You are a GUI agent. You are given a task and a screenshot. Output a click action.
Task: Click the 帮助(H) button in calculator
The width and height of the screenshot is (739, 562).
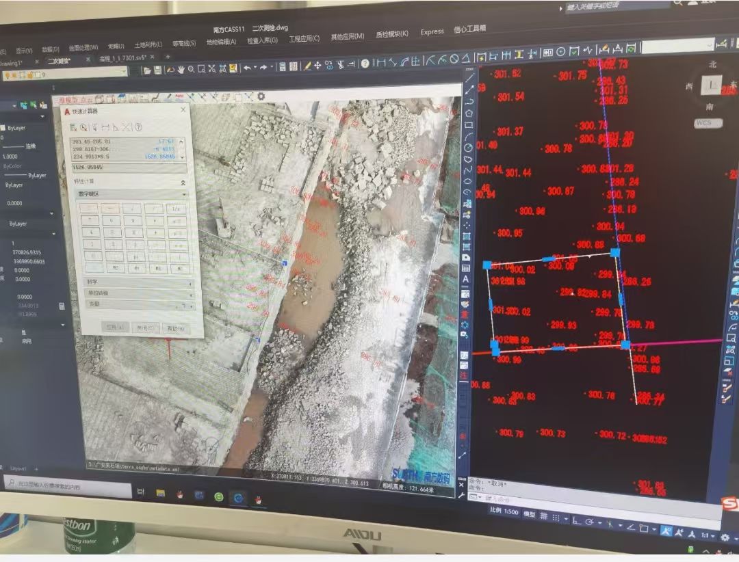[x=175, y=328]
